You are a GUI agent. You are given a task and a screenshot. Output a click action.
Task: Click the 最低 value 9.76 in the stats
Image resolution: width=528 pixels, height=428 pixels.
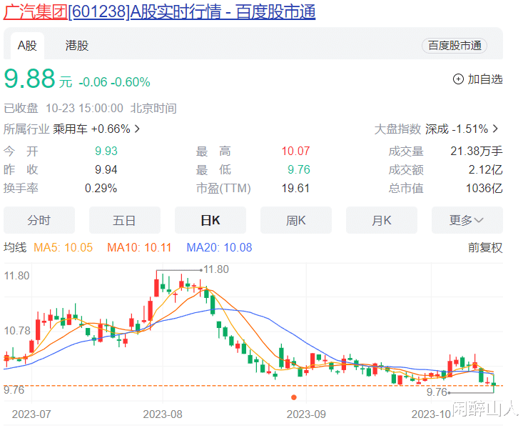pyautogui.click(x=299, y=169)
